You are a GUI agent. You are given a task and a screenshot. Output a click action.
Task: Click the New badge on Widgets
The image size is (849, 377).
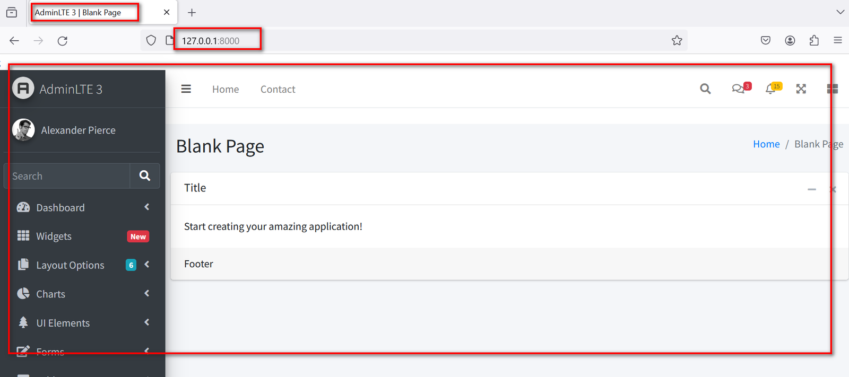(138, 236)
